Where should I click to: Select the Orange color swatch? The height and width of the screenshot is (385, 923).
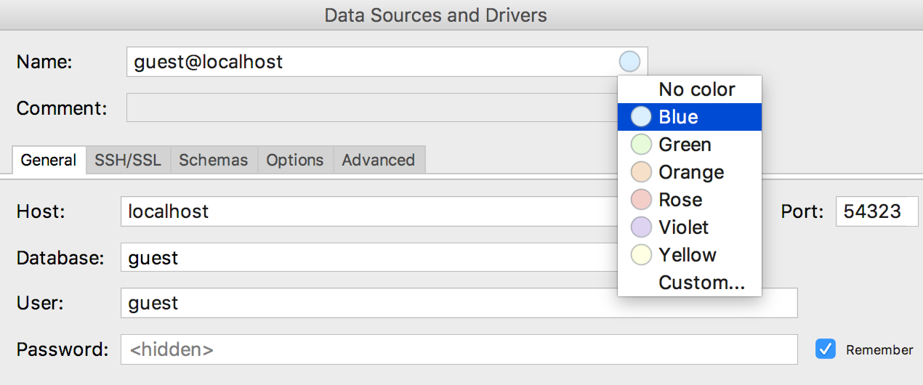point(641,172)
